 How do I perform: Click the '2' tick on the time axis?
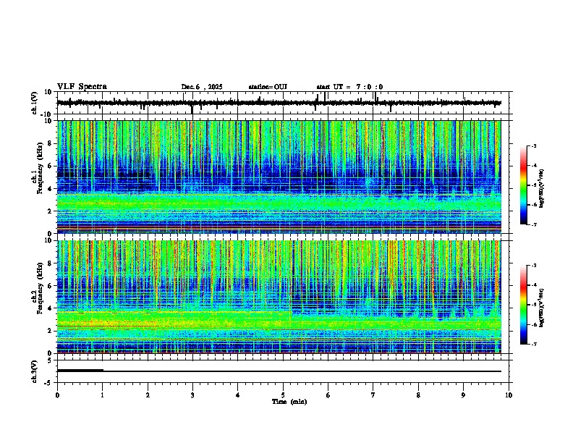pos(148,395)
